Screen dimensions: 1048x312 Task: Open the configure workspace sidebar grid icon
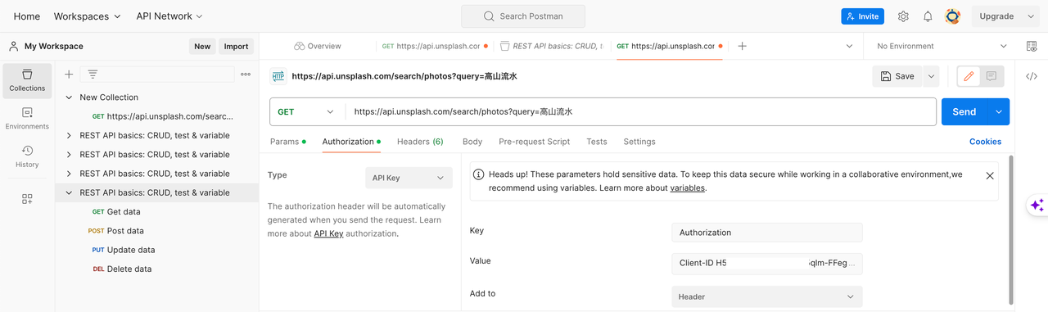tap(27, 199)
